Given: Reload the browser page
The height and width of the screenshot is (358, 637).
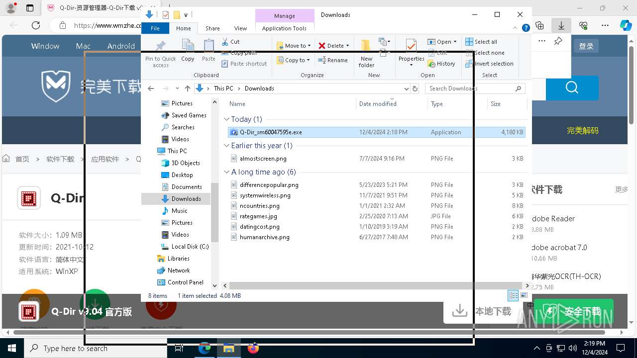Looking at the screenshot, I should point(36,25).
